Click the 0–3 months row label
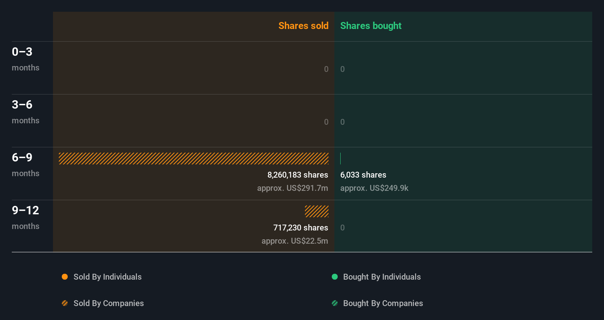This screenshot has height=320, width=604. [x=25, y=59]
